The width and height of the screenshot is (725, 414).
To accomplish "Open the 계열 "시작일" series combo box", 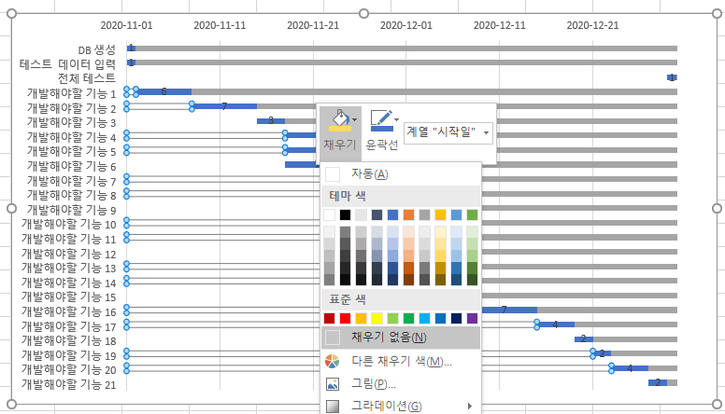I will (448, 132).
